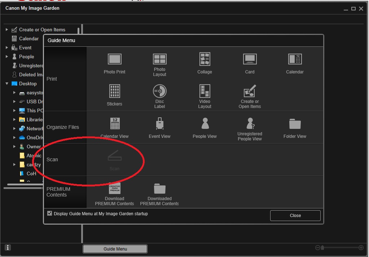The height and width of the screenshot is (257, 369).
Task: Close the Guide Menu dialog
Action: (295, 215)
